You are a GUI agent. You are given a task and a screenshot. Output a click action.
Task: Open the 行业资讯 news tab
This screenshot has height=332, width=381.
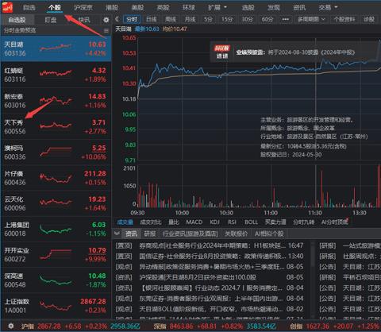(190, 234)
